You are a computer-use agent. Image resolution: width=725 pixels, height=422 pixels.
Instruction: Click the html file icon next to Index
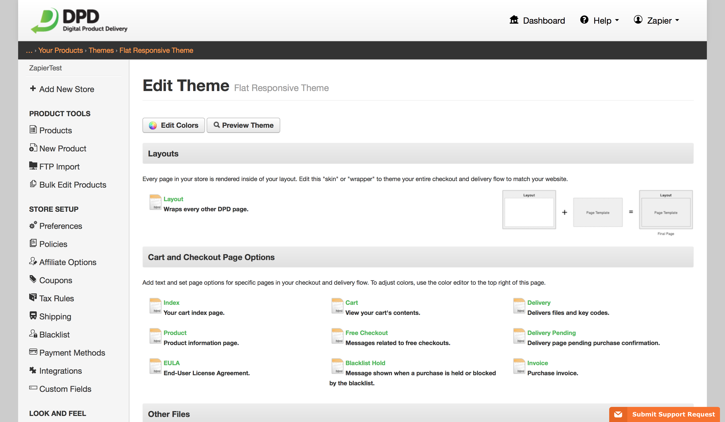pos(155,306)
